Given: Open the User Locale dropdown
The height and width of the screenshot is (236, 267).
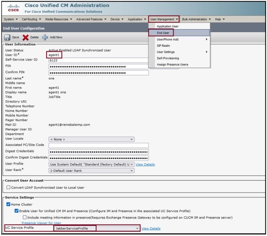Looking at the screenshot, I should (91, 139).
